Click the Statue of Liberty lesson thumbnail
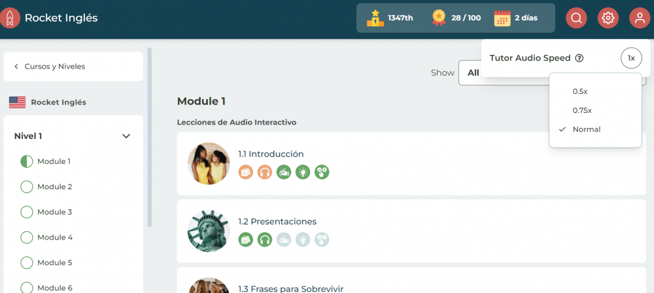The image size is (654, 293). 209,231
